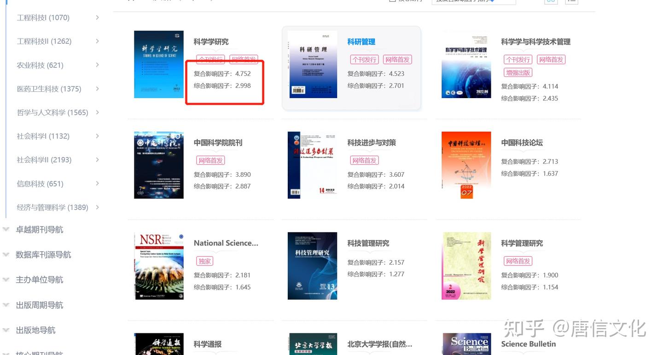
Task: Open the 科学学研究 journal title link
Action: pyautogui.click(x=211, y=42)
